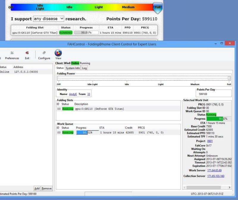Image resolution: width=238 pixels, height=200 pixels.
Task: Open Work Server 171.64.65.69 link
Action: [x=214, y=171]
